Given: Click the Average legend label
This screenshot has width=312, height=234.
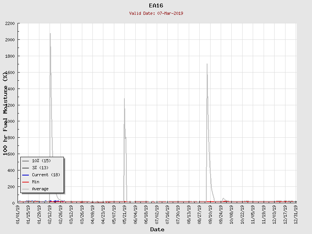Looking at the screenshot, I should point(40,189).
